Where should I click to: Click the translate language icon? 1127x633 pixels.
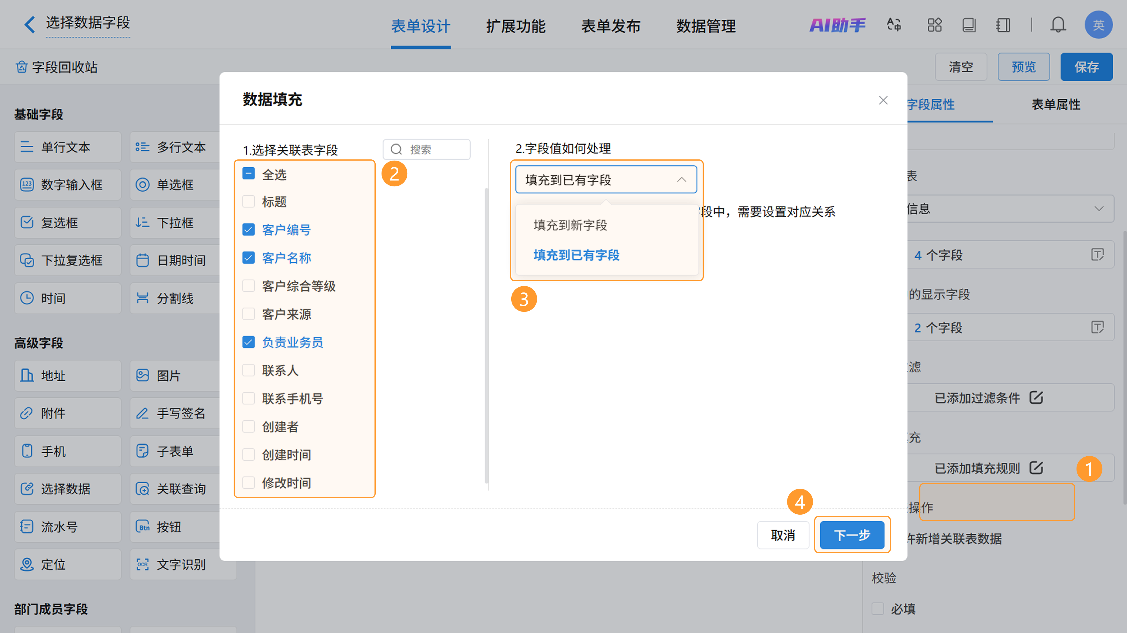click(894, 25)
